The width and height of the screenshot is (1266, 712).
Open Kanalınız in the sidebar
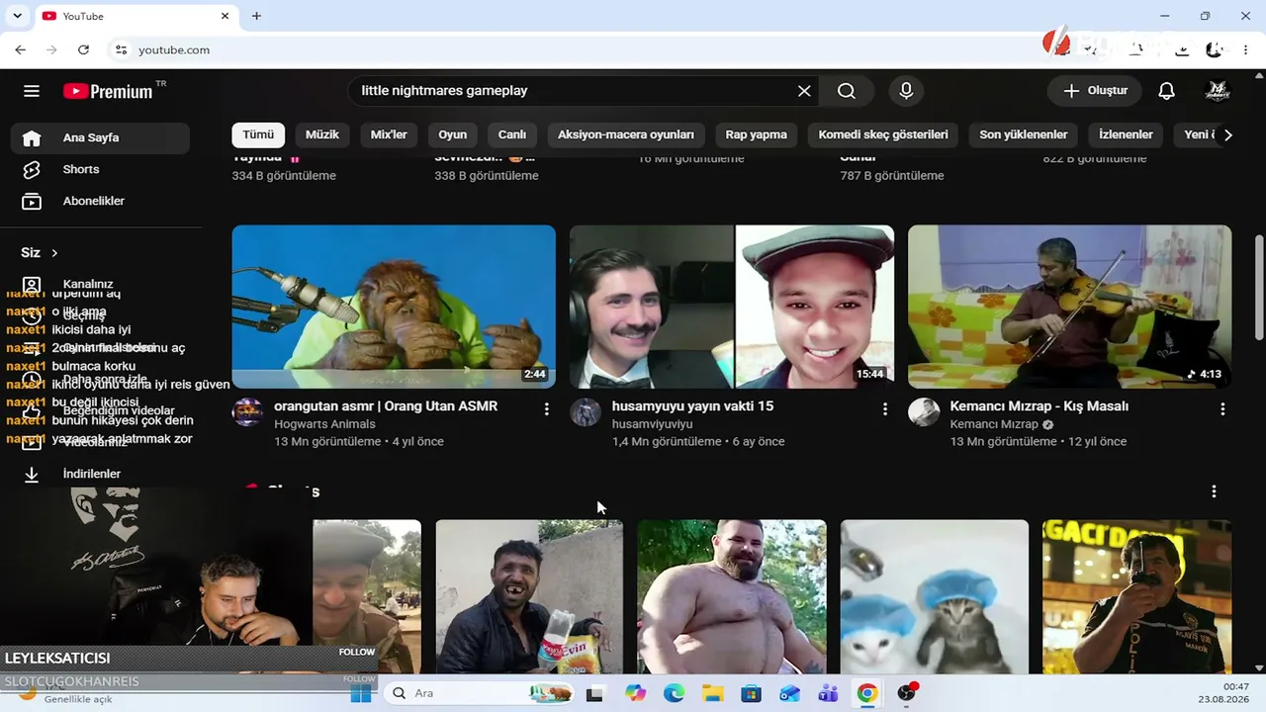(100, 284)
